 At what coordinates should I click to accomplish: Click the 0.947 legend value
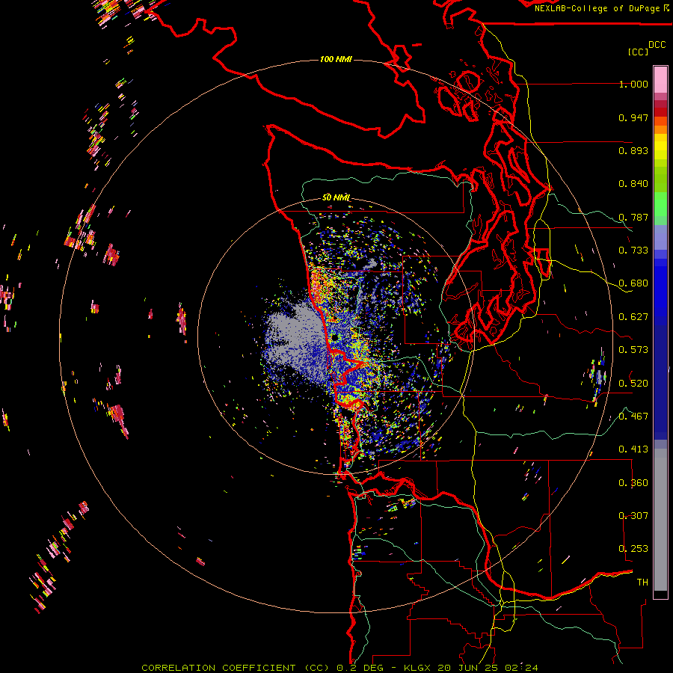(633, 117)
